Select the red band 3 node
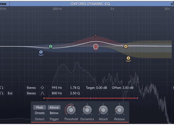The height and width of the screenshot is (125, 174). click(96, 47)
